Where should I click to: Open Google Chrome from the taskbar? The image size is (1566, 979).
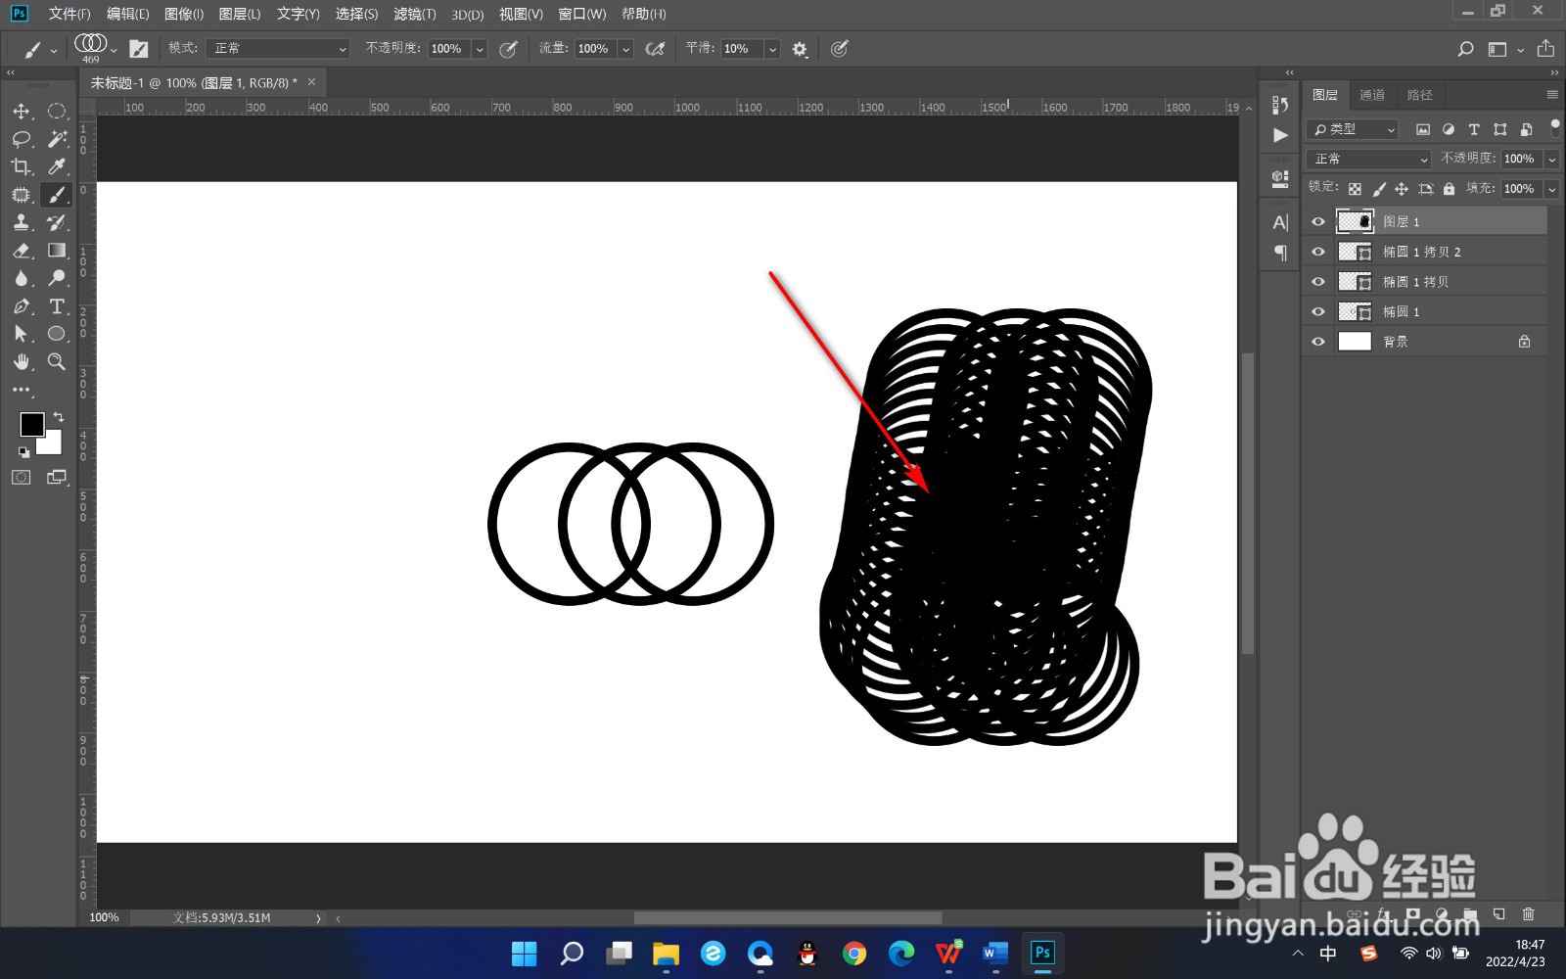[854, 954]
